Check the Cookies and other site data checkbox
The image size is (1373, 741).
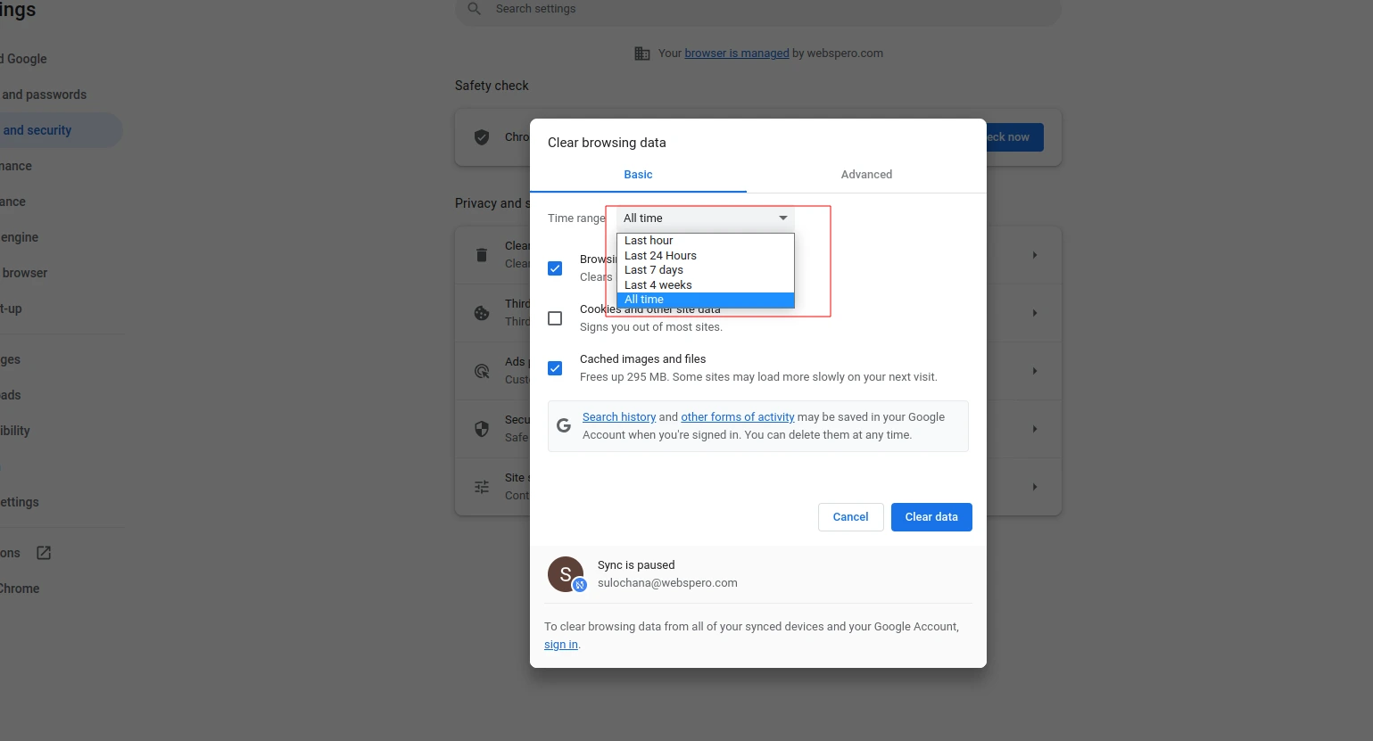[555, 318]
